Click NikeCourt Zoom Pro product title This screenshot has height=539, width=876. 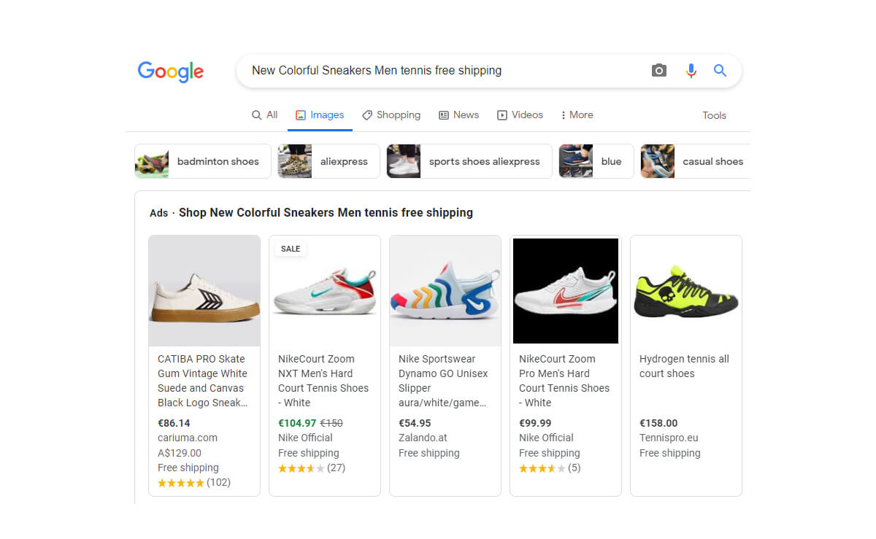click(564, 381)
